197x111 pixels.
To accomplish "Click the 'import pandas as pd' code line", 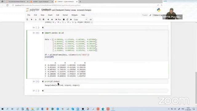I will tap(54, 33).
